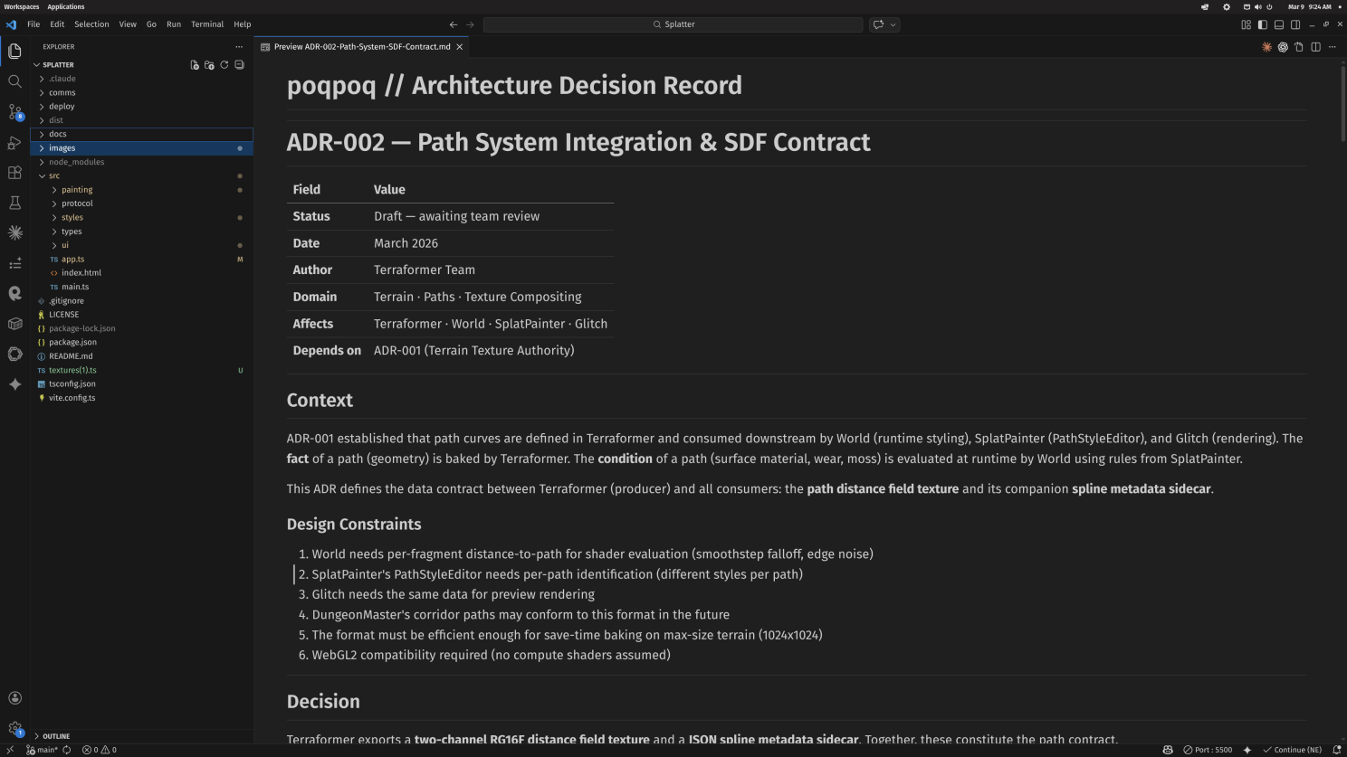
Task: Click the ChatGPT icon in editor toolbar
Action: (1283, 47)
